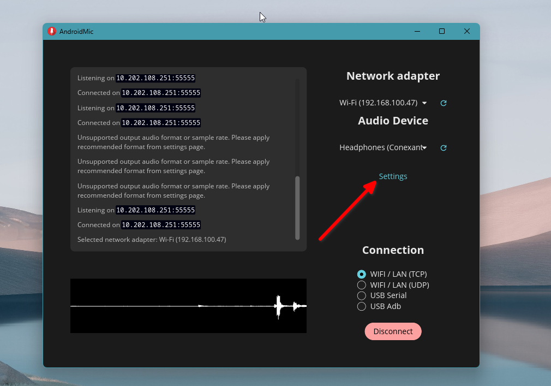Open the Headphones (Conexant) audio device dropdown

point(382,147)
